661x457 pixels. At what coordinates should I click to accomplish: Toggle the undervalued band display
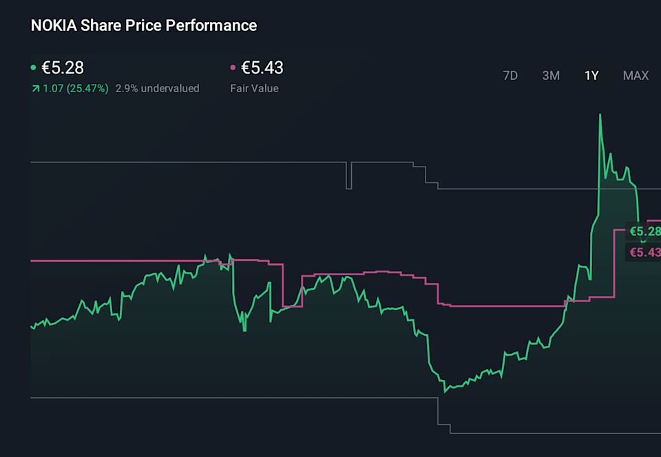coord(158,88)
